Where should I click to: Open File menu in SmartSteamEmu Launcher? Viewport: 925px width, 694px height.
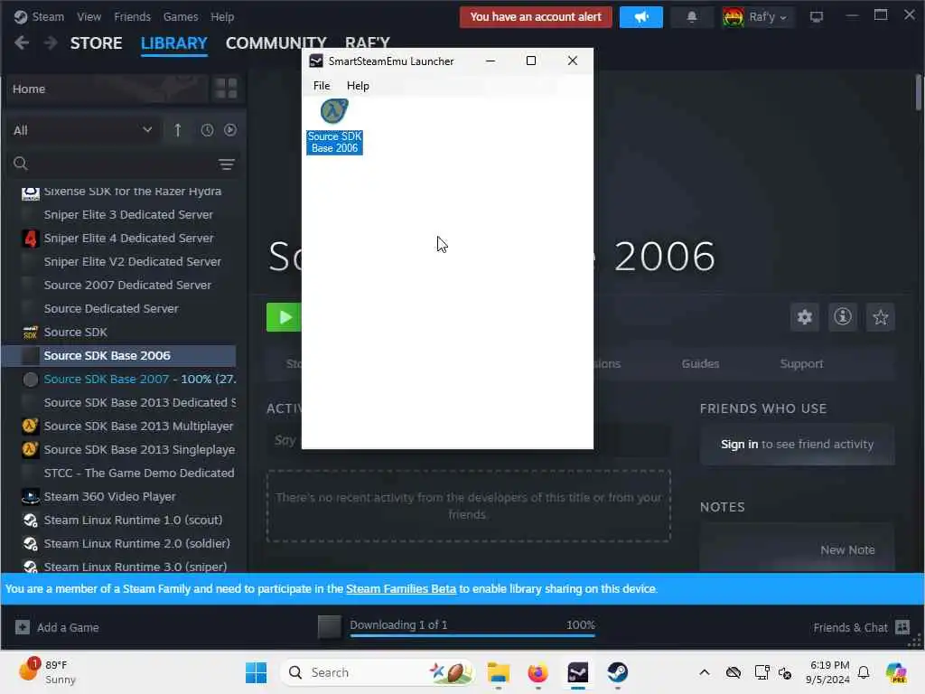322,86
